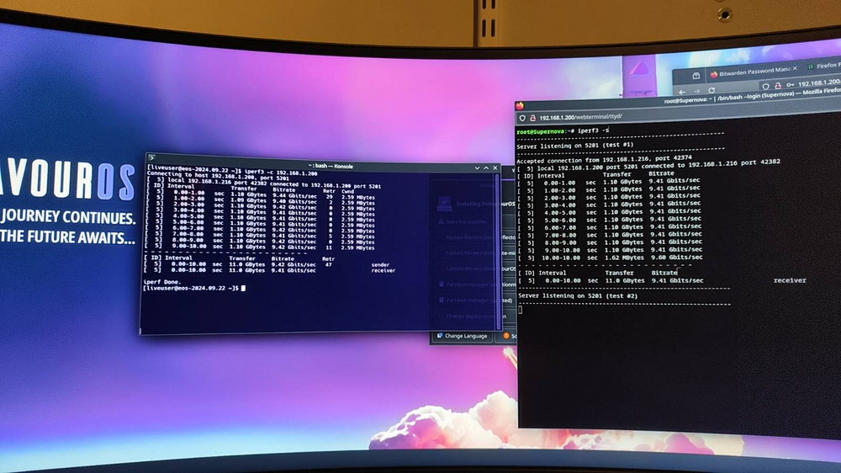This screenshot has width=841, height=473.
Task: Click the "Cwnd" column header in Konsole
Action: point(347,191)
